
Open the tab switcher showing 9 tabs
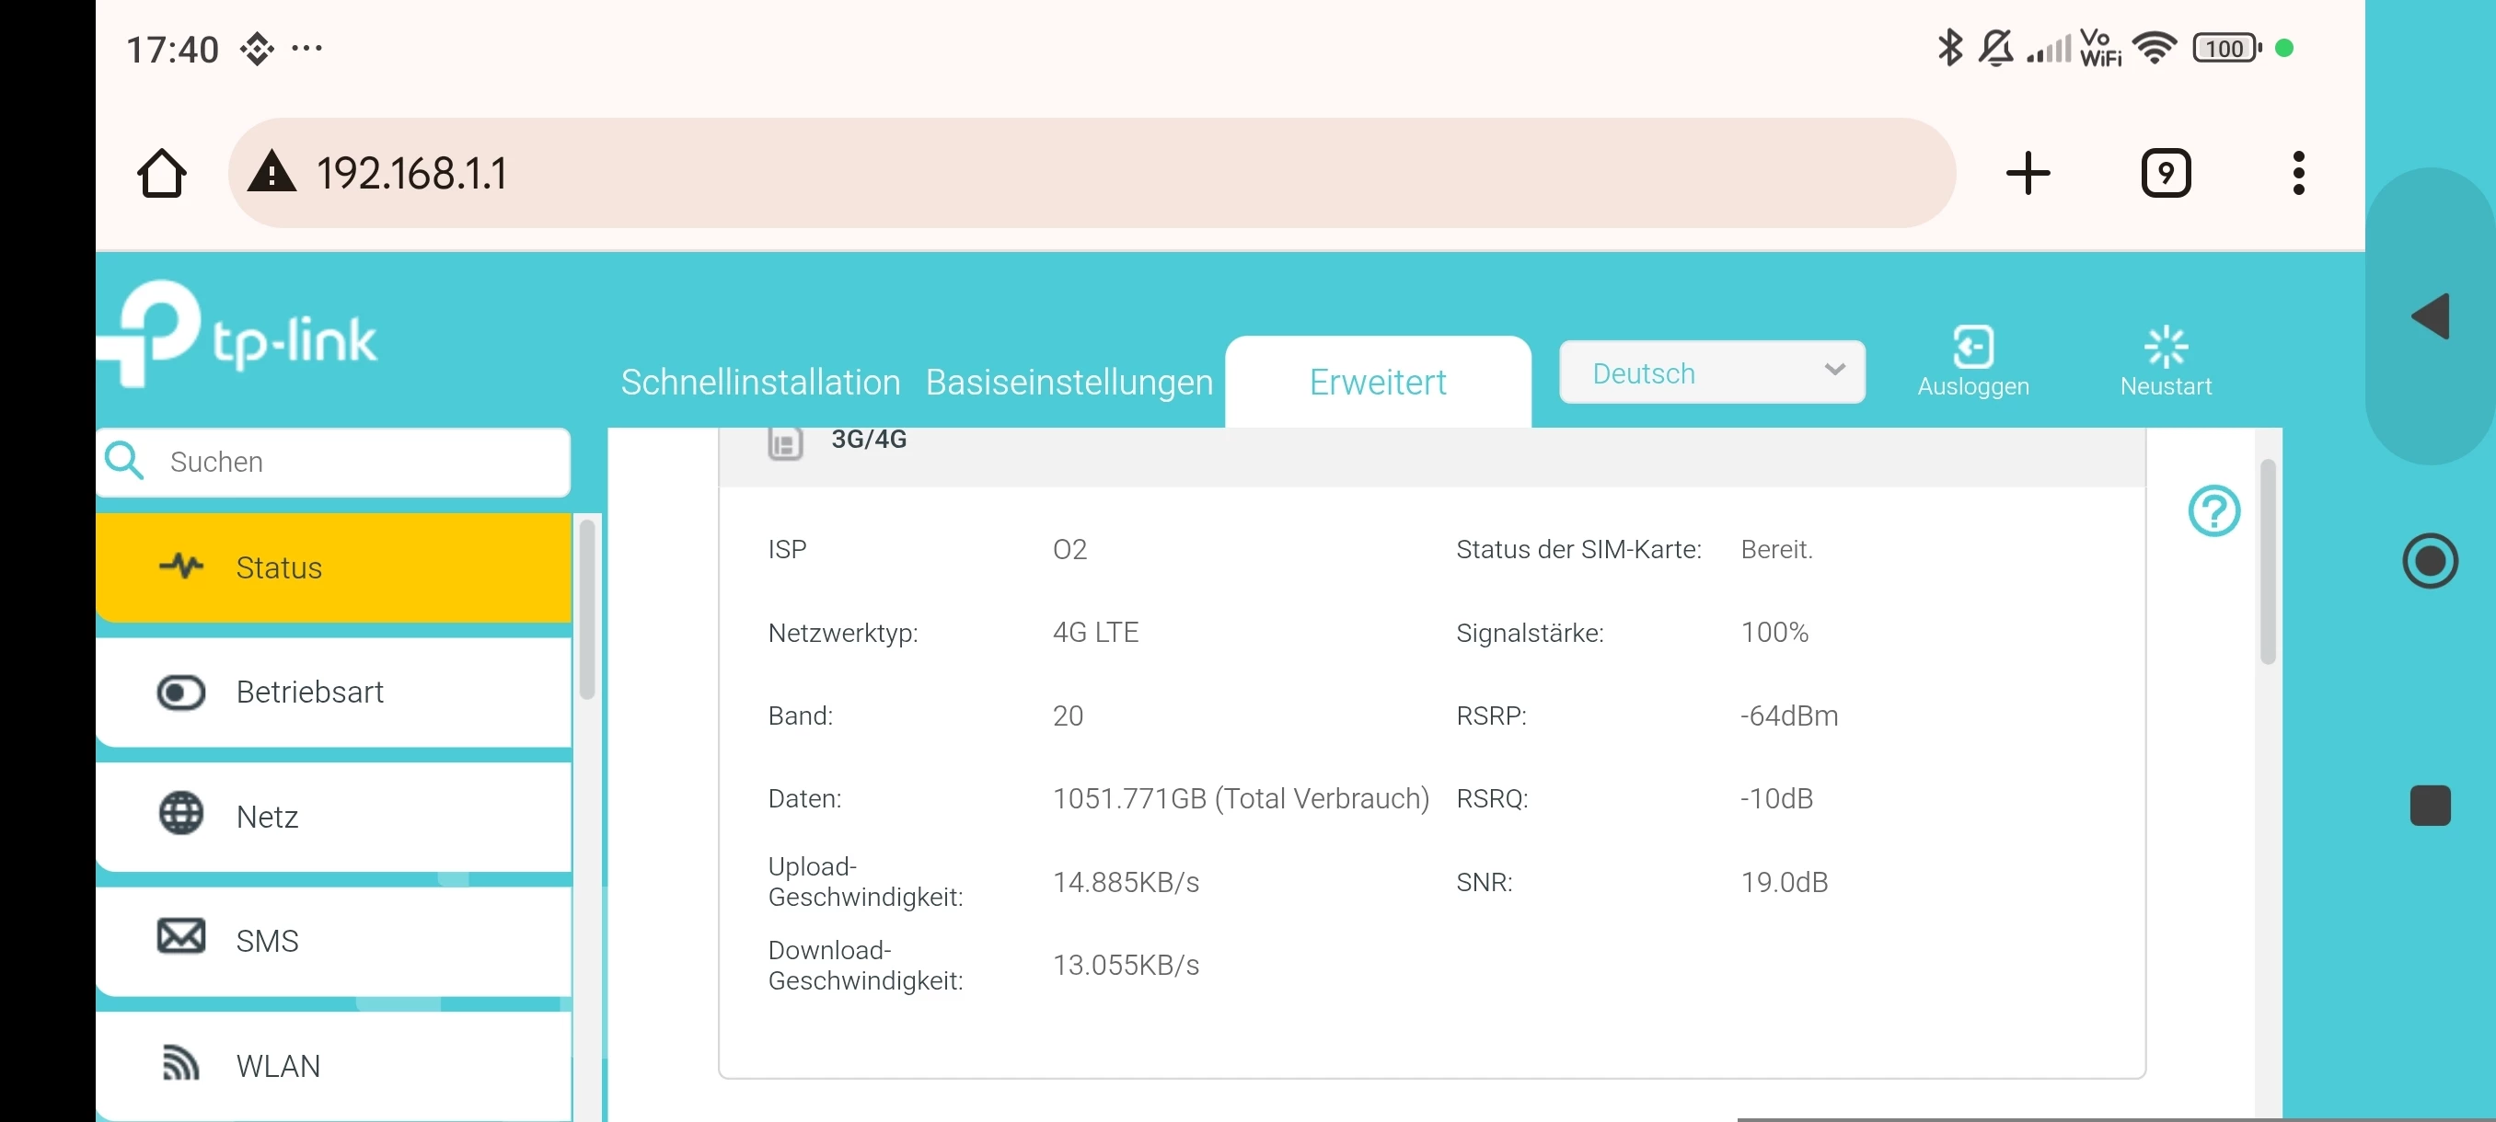(x=2166, y=174)
